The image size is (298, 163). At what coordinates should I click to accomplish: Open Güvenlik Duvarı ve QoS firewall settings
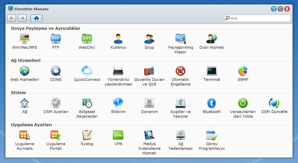[149, 71]
